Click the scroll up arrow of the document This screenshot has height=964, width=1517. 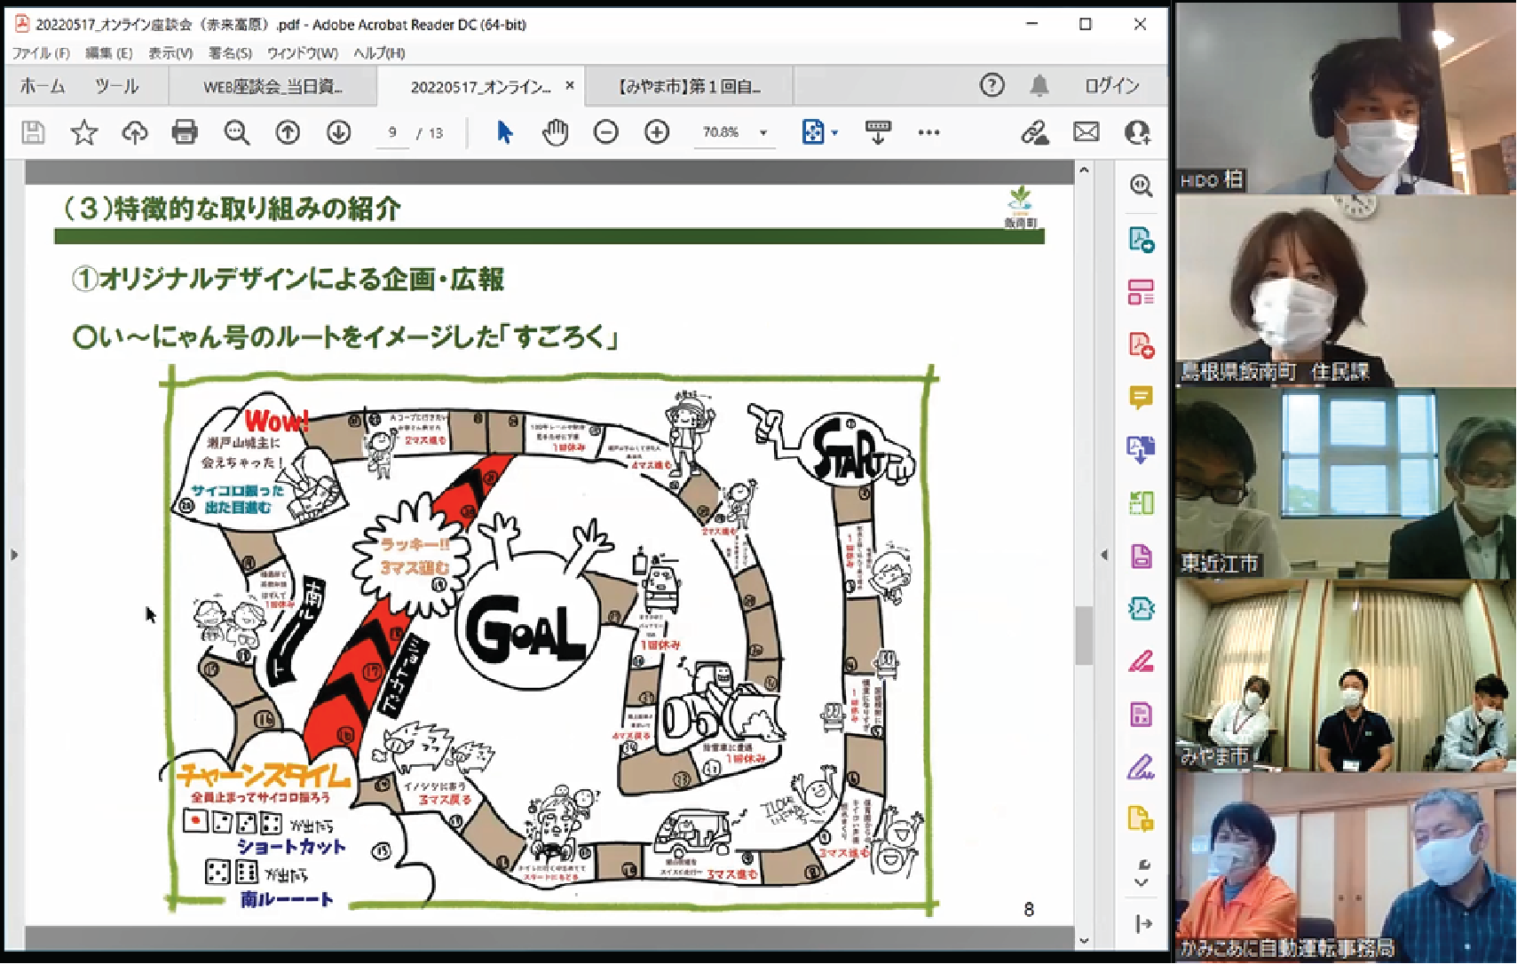(1084, 170)
